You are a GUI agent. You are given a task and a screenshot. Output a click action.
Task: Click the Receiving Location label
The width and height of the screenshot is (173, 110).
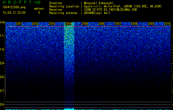64,6
